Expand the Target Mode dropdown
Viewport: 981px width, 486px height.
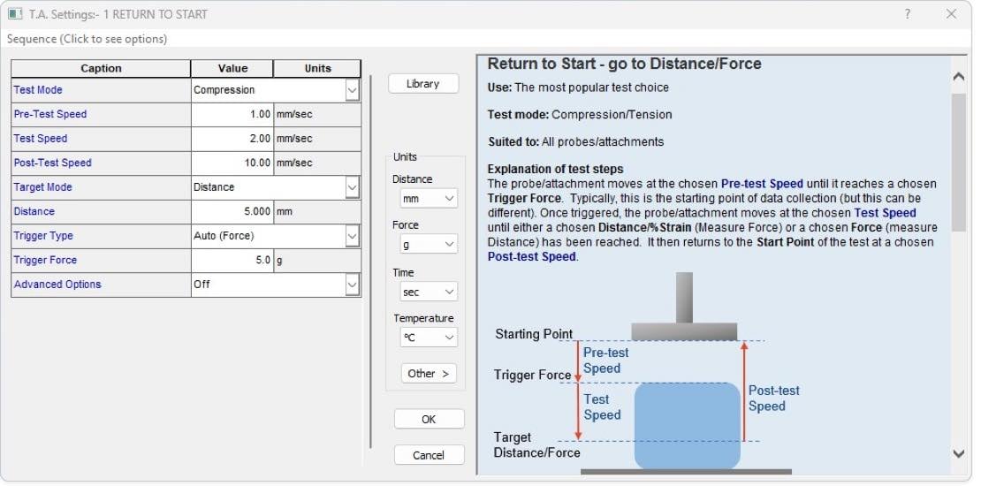pos(352,187)
